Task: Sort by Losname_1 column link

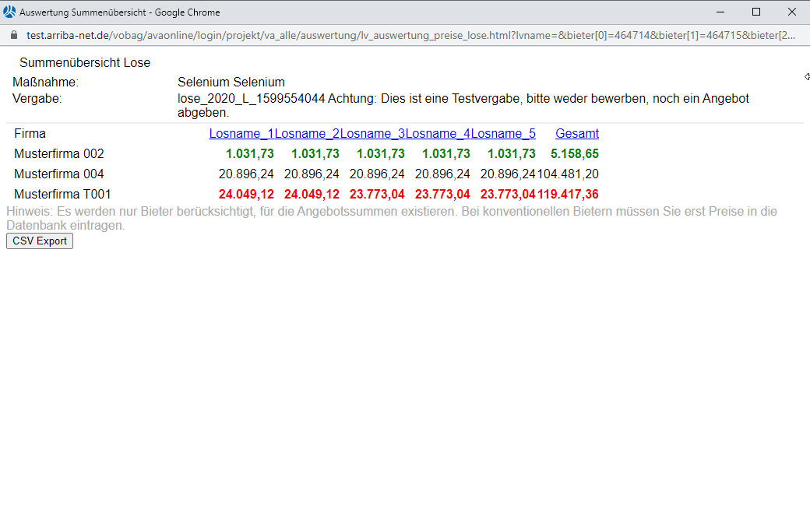Action: pyautogui.click(x=241, y=134)
